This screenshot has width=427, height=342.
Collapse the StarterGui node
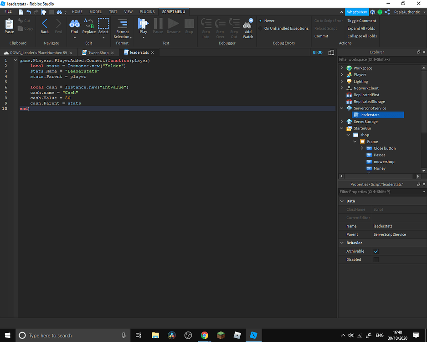tap(342, 128)
